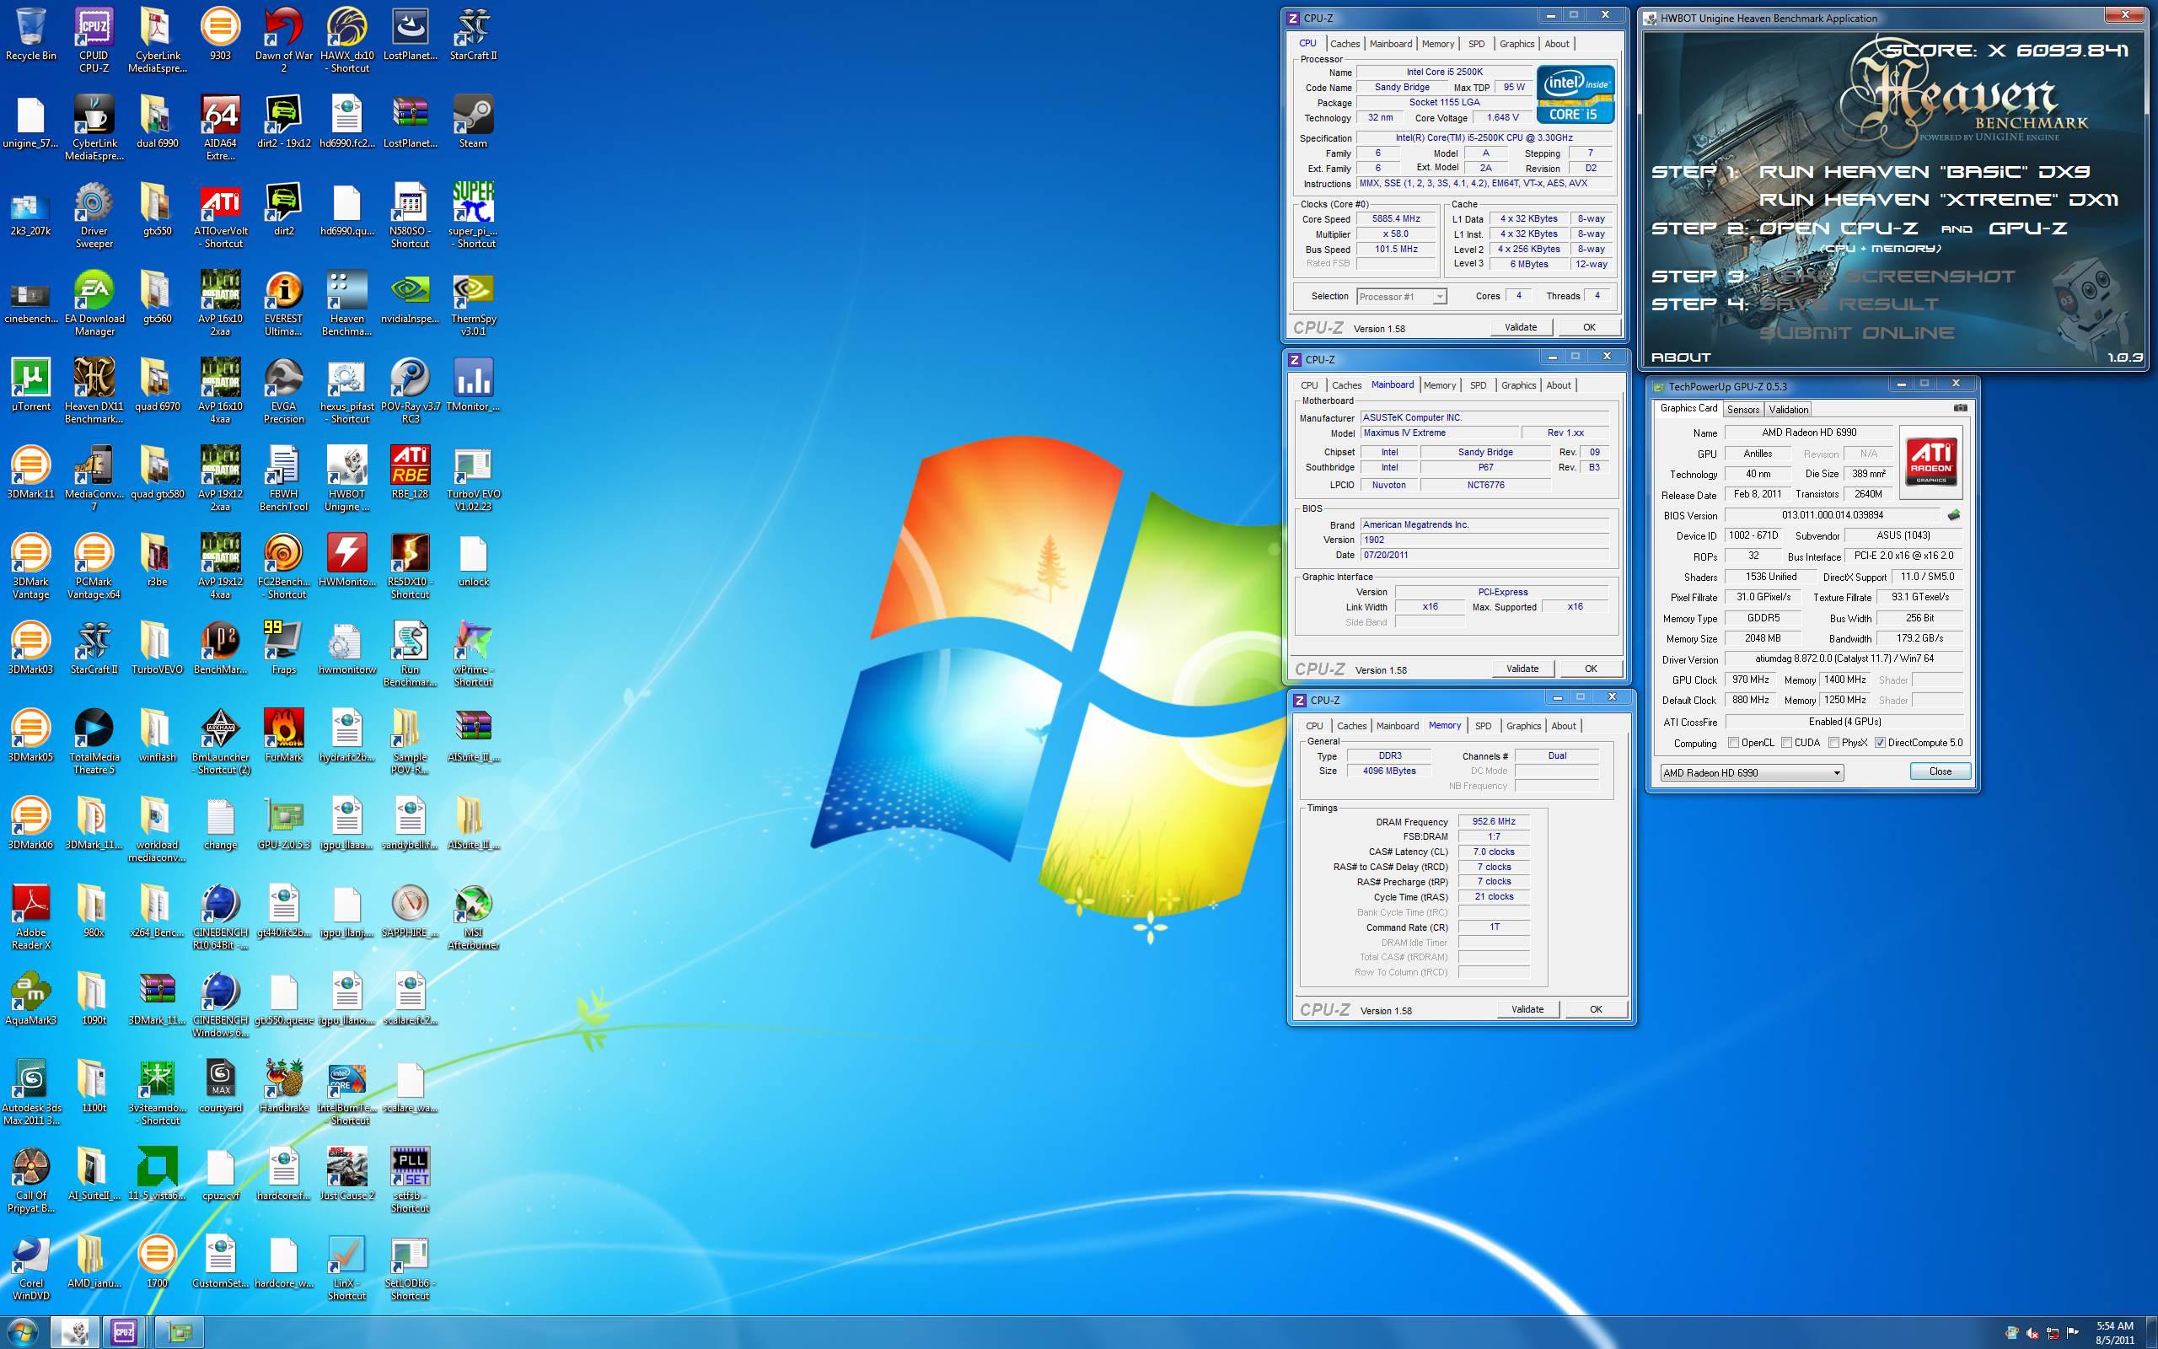Open About tab in Memory CPU-Z window
The width and height of the screenshot is (2158, 1349).
click(1563, 726)
